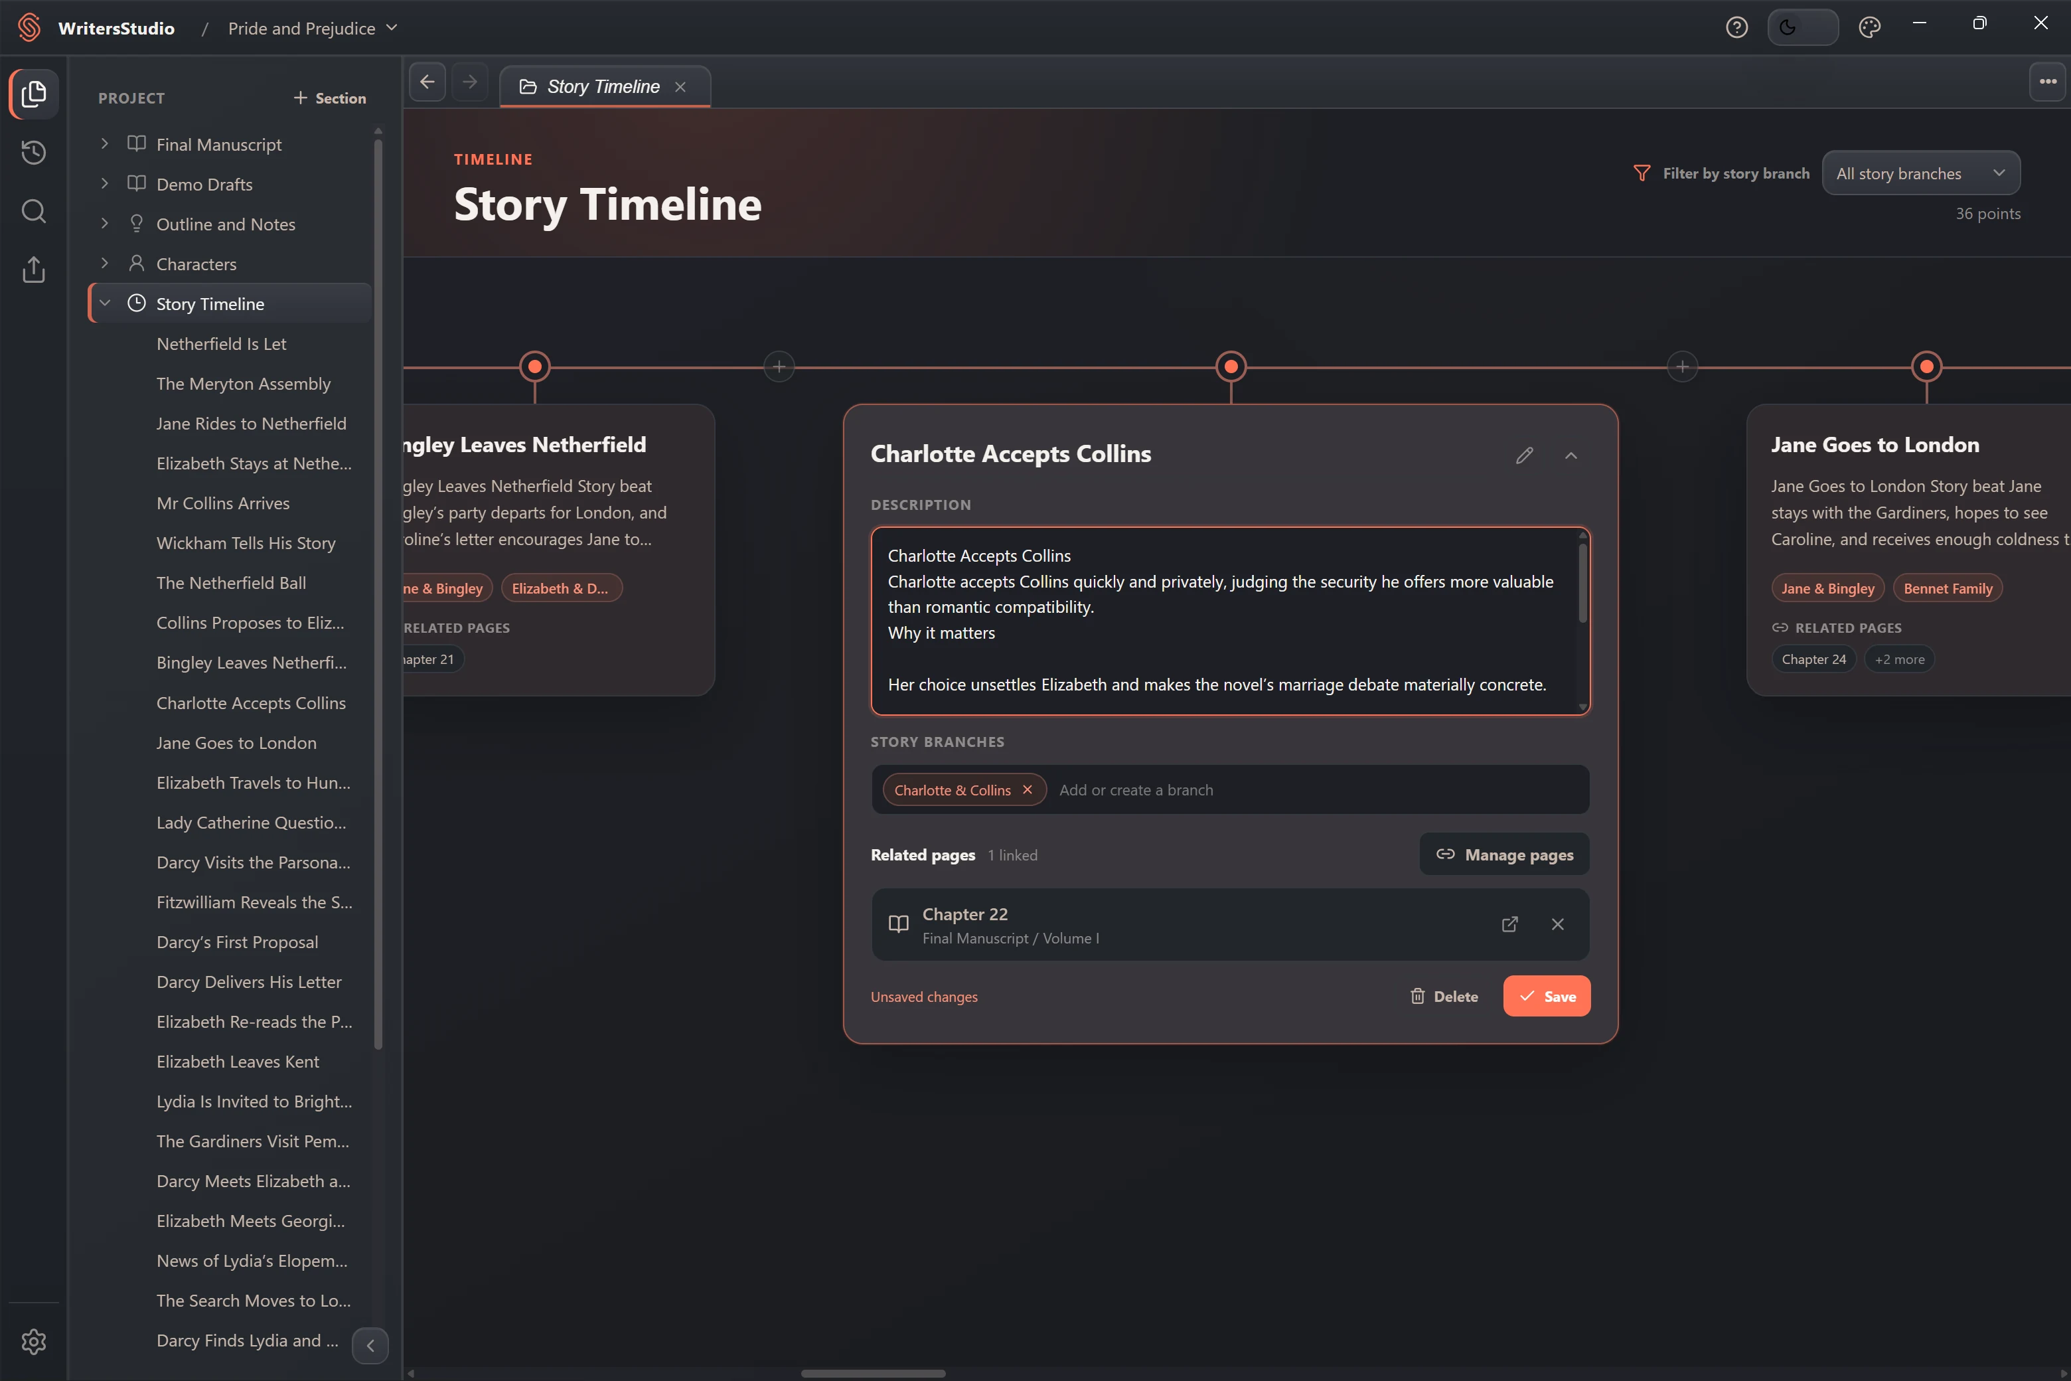Screen dimensions: 2071x1381
Task: Open Manage pages for related pages
Action: [1504, 854]
